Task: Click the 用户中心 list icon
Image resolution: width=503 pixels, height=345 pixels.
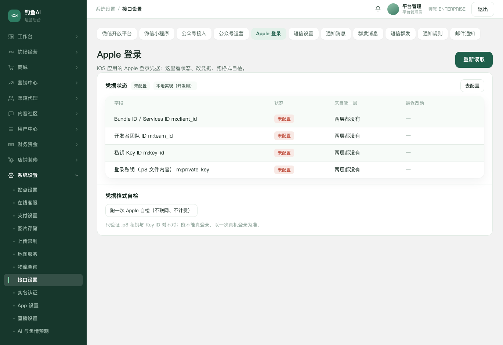Action: click(x=11, y=129)
